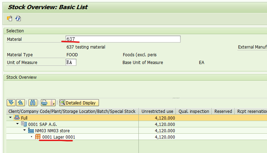
Task: Click the Expand all nodes icon
Action: click(11, 103)
